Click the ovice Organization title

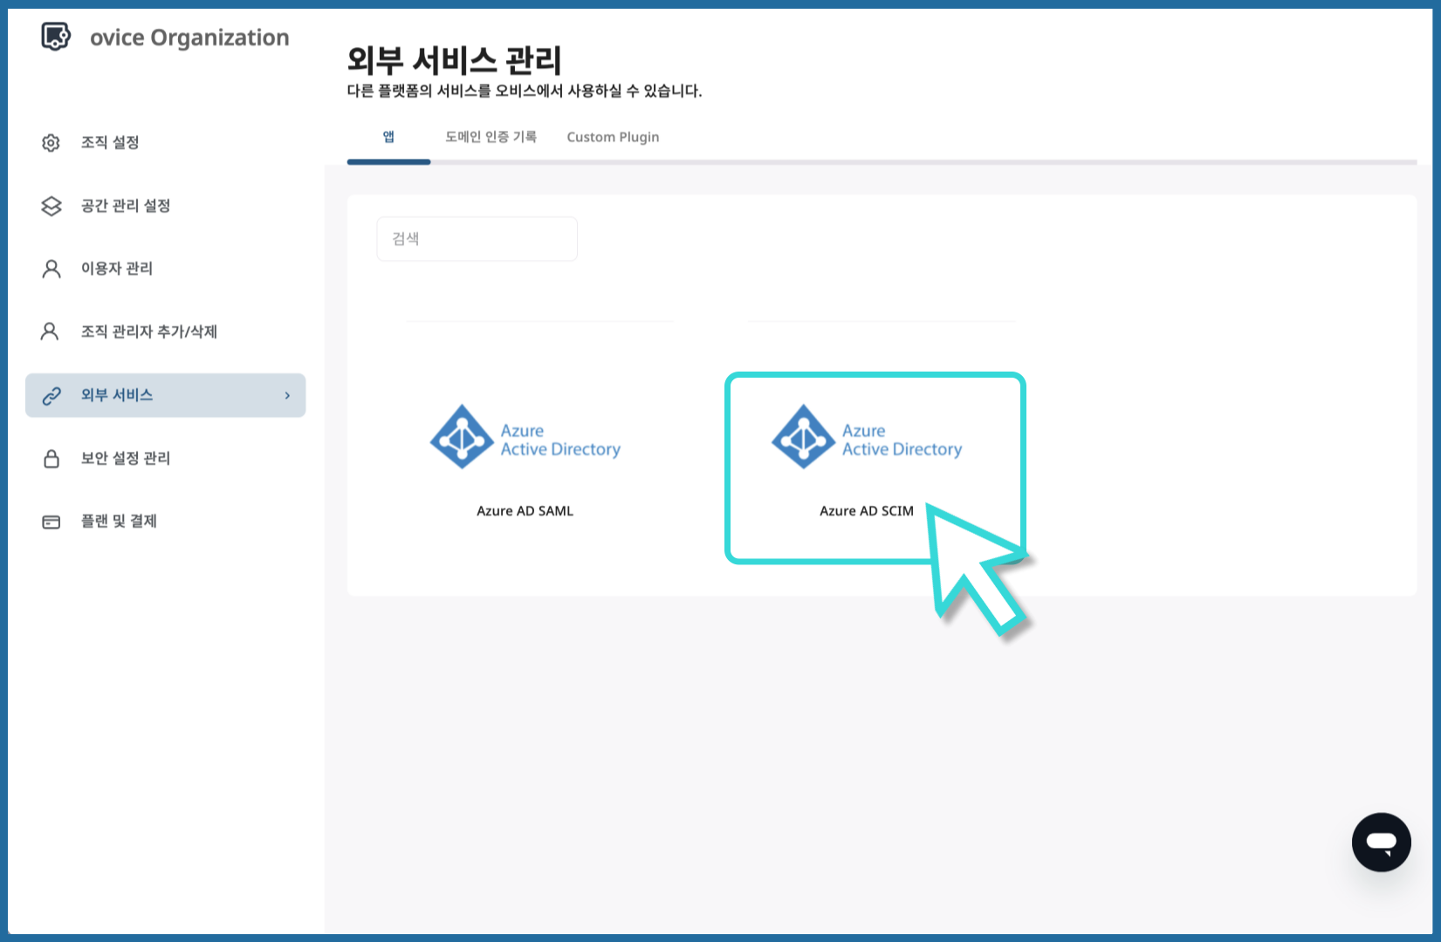pos(189,38)
